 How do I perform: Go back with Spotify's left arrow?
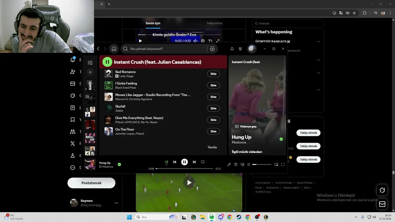(x=98, y=49)
